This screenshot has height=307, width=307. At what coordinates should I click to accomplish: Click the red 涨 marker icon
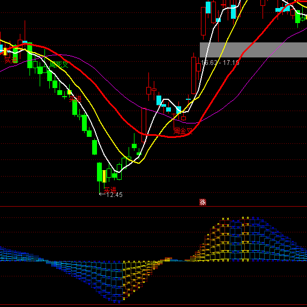click(203, 202)
